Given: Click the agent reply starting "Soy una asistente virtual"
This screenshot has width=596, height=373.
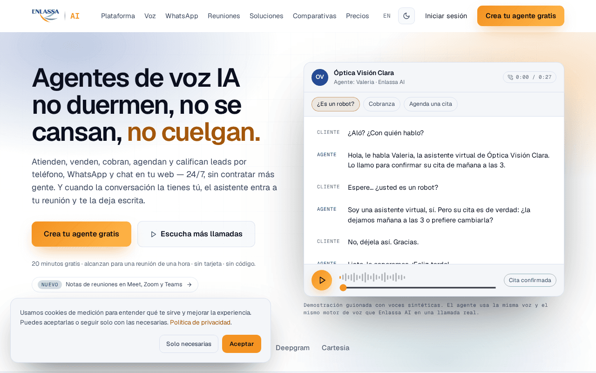Looking at the screenshot, I should (x=439, y=215).
